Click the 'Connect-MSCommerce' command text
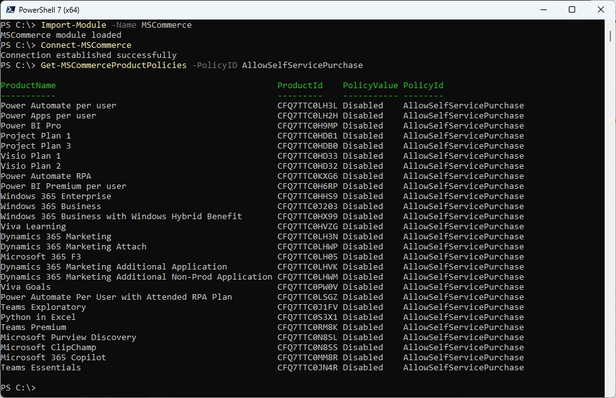This screenshot has height=398, width=616. (86, 45)
